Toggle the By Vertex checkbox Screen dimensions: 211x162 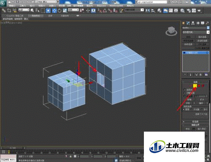point(185,89)
